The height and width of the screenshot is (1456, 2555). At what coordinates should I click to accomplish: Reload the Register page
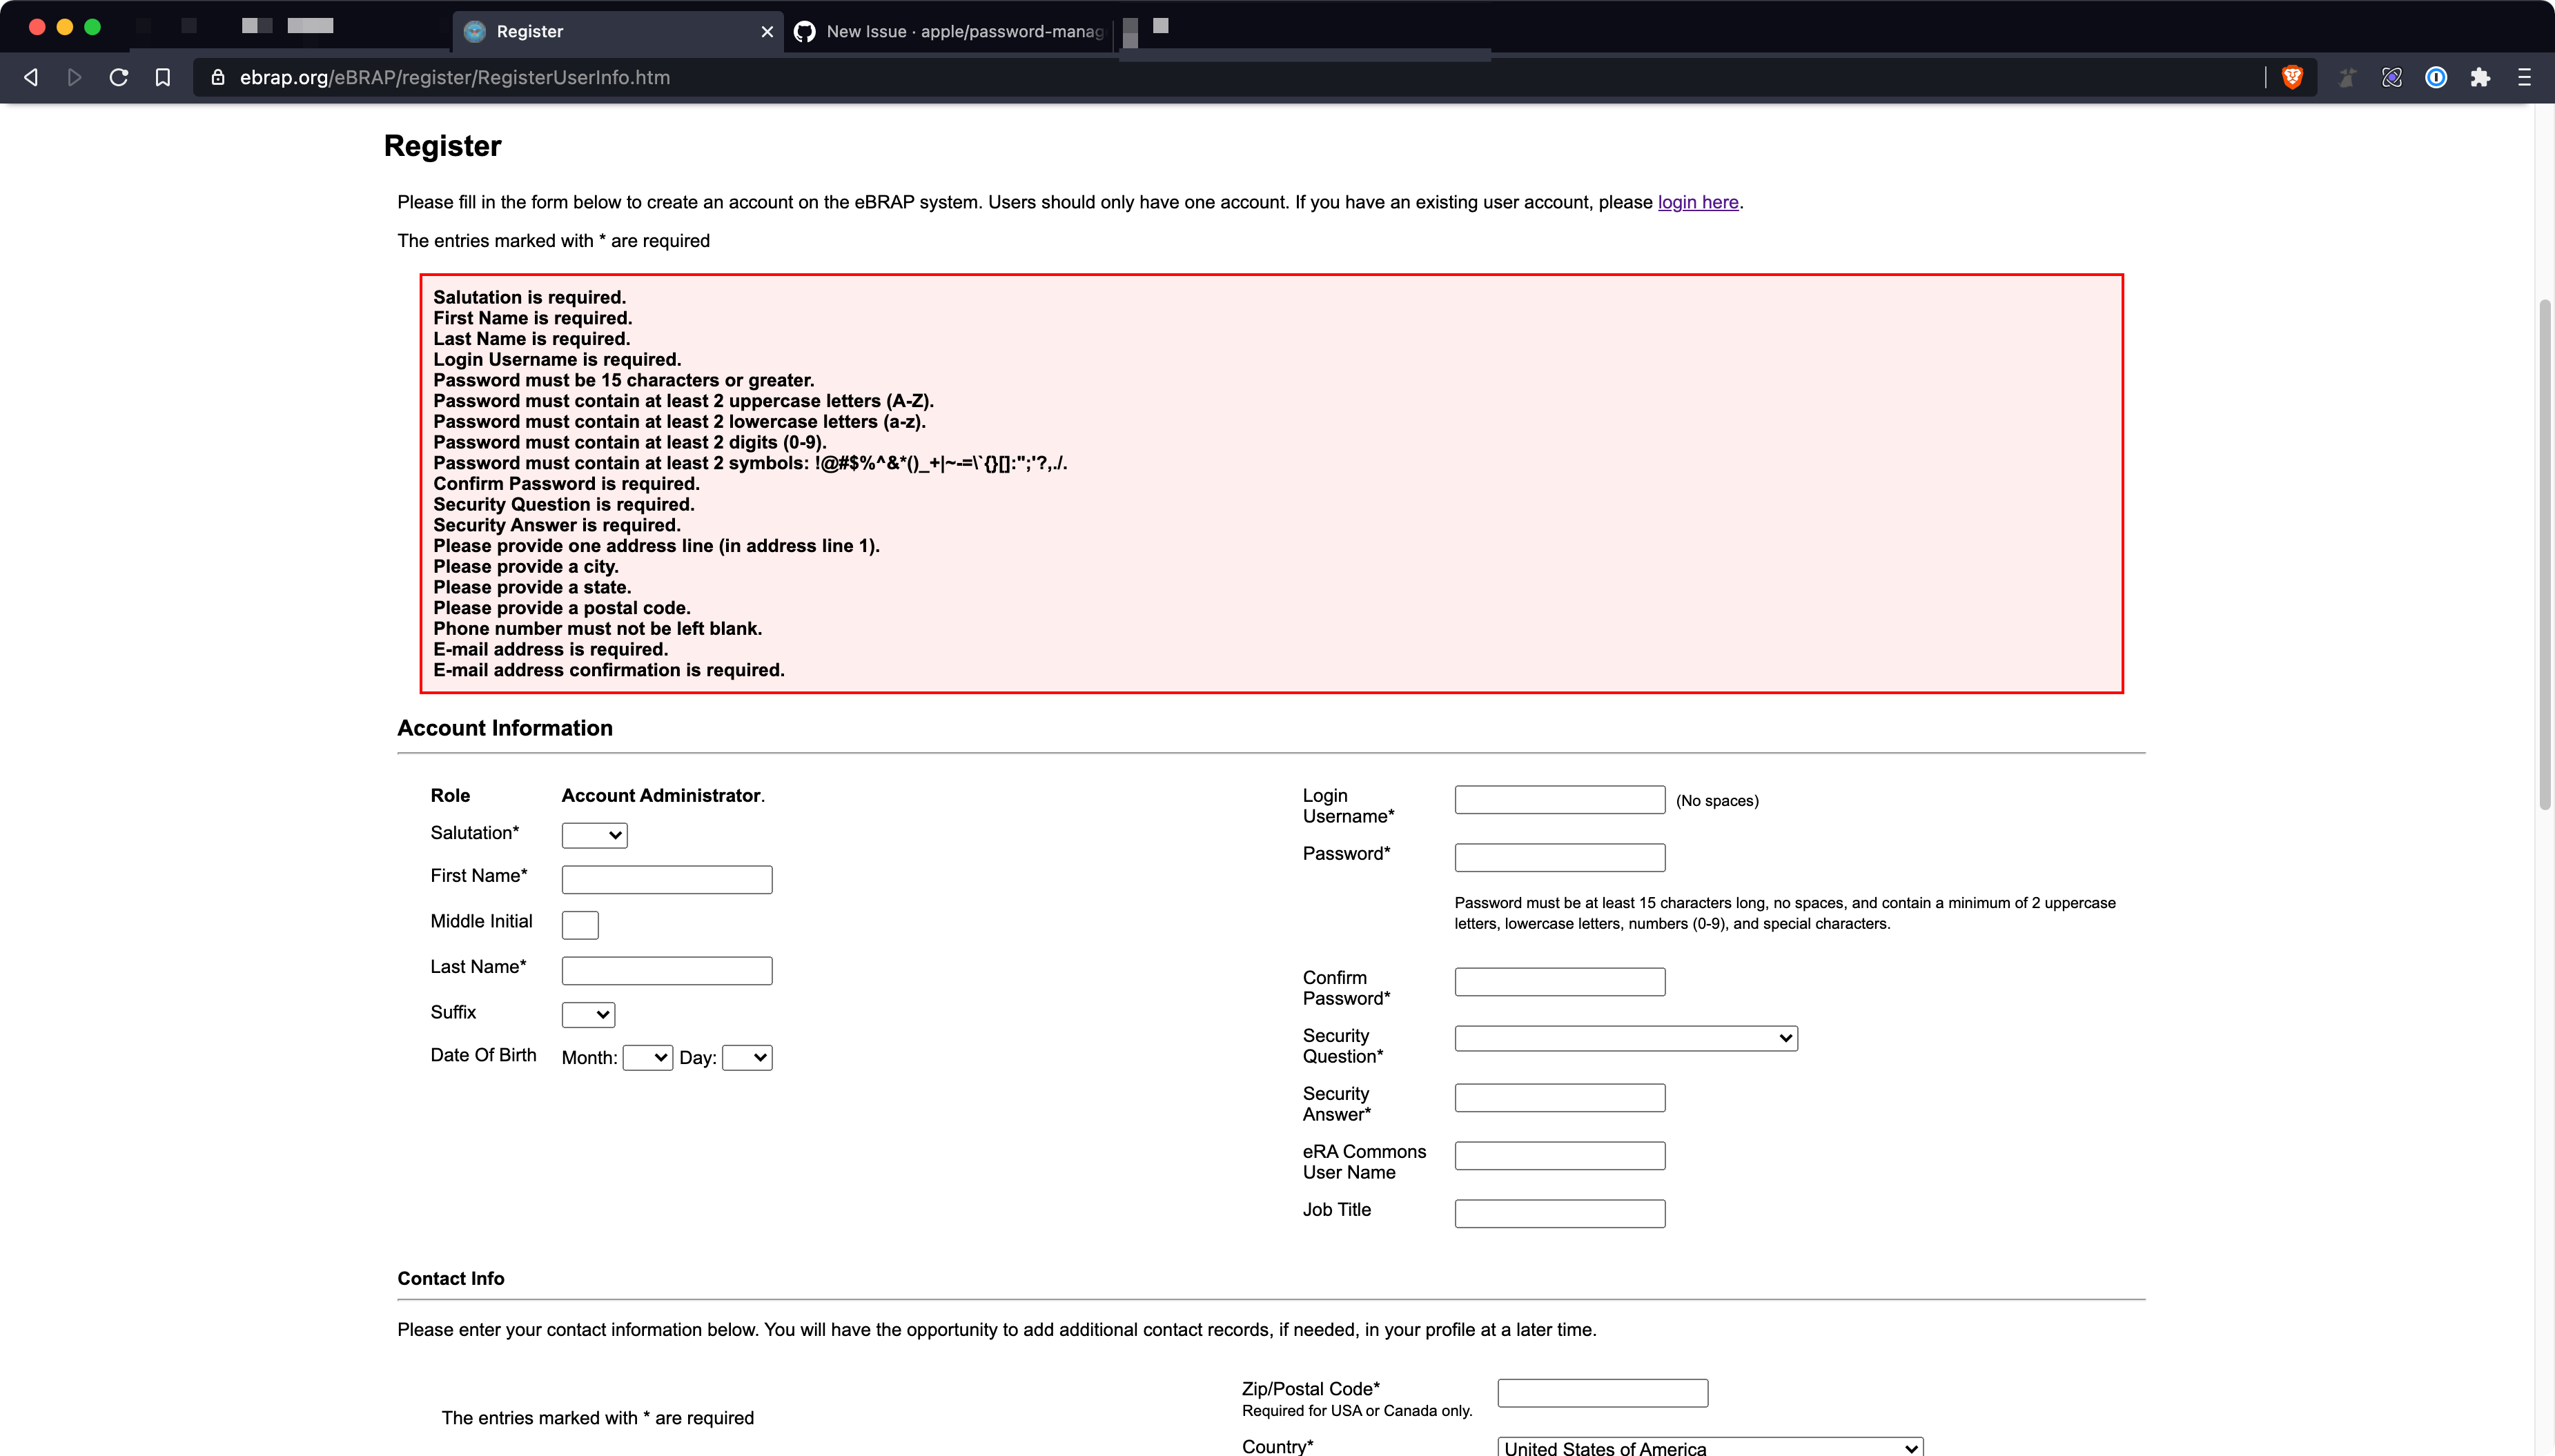click(118, 77)
